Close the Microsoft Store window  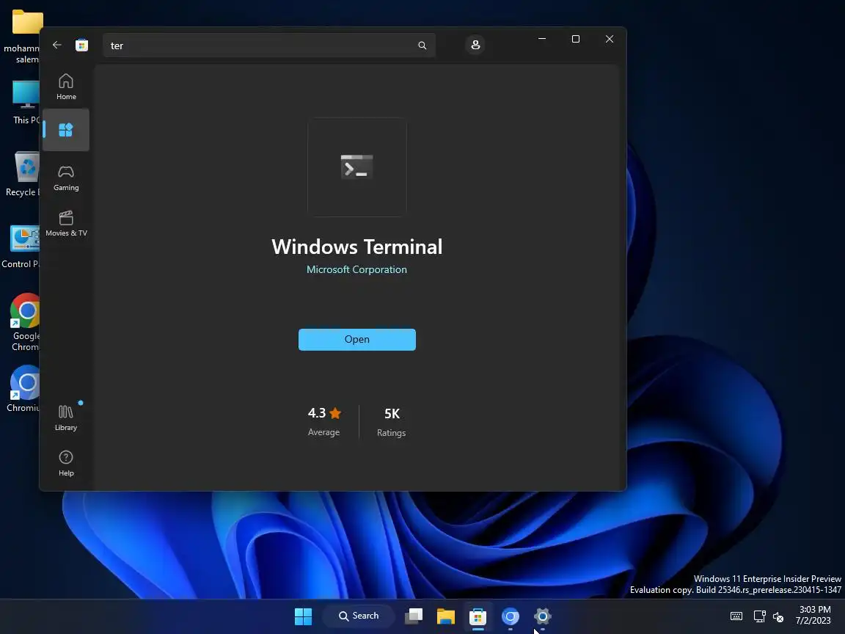(x=610, y=39)
